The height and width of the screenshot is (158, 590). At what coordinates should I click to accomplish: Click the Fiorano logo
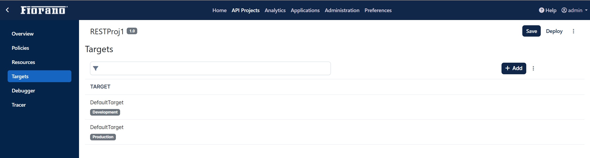pyautogui.click(x=44, y=10)
